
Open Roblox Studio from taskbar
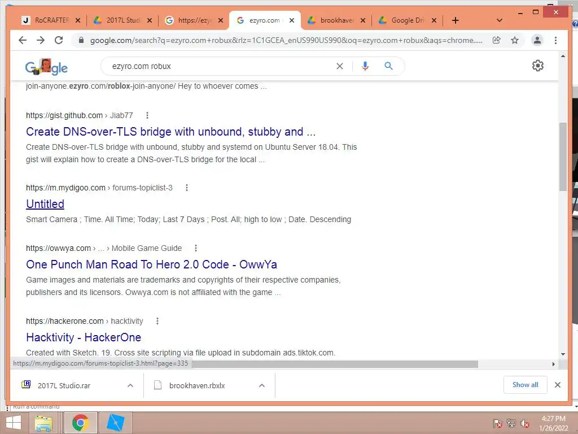115,423
